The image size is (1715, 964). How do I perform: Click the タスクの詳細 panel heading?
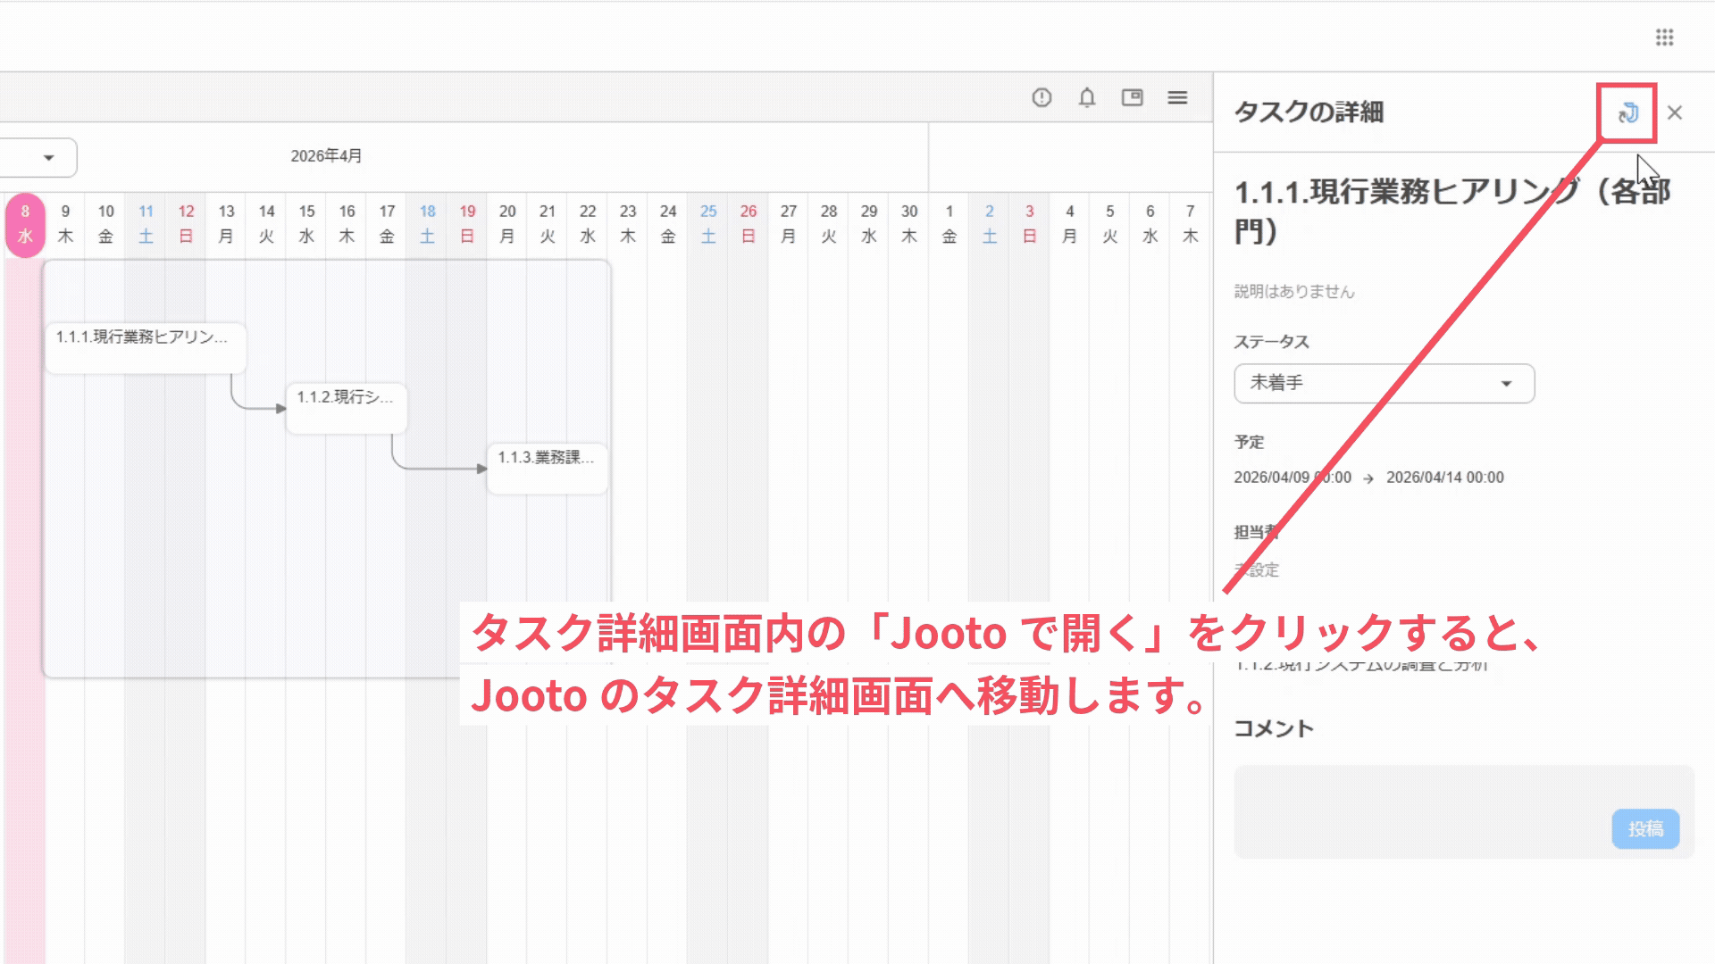[x=1309, y=112]
